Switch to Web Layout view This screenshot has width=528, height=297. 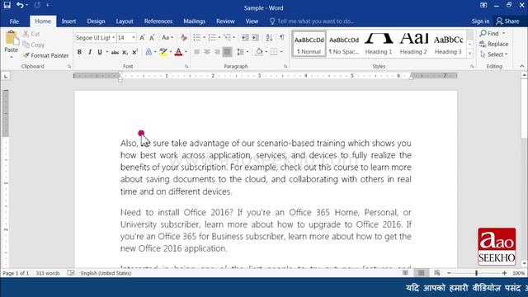(437, 273)
